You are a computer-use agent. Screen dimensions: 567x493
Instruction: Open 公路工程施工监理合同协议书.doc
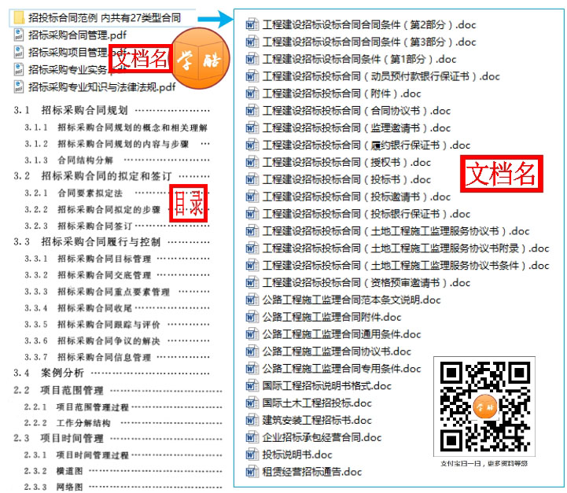coord(337,351)
